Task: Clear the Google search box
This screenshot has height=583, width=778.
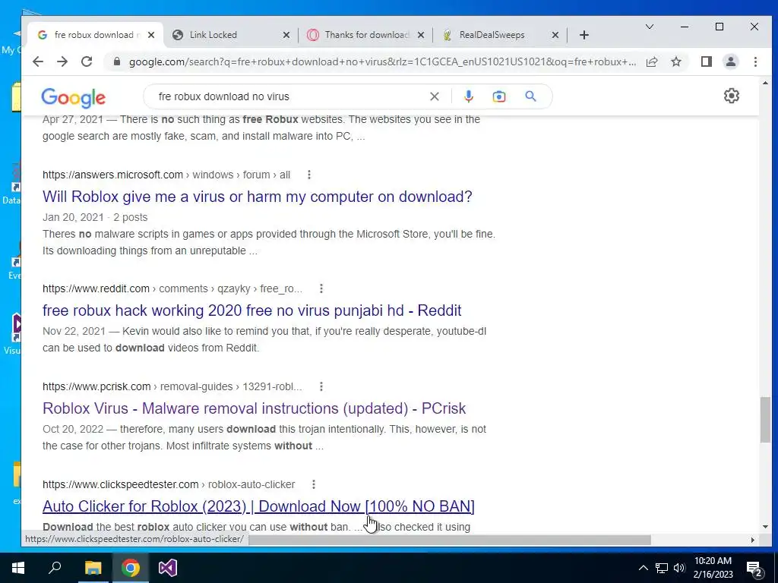Action: pos(434,96)
